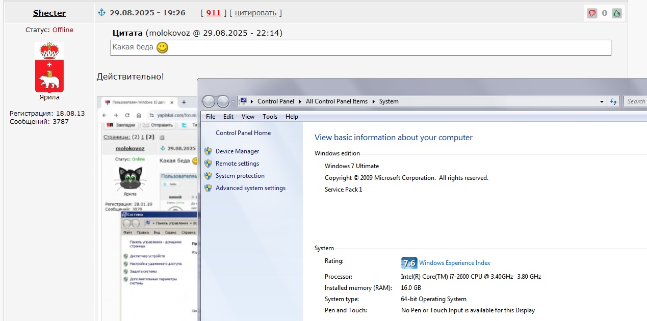Open the 'Сервис' menu in the small Система window
The height and width of the screenshot is (321, 647).
pyautogui.click(x=171, y=232)
